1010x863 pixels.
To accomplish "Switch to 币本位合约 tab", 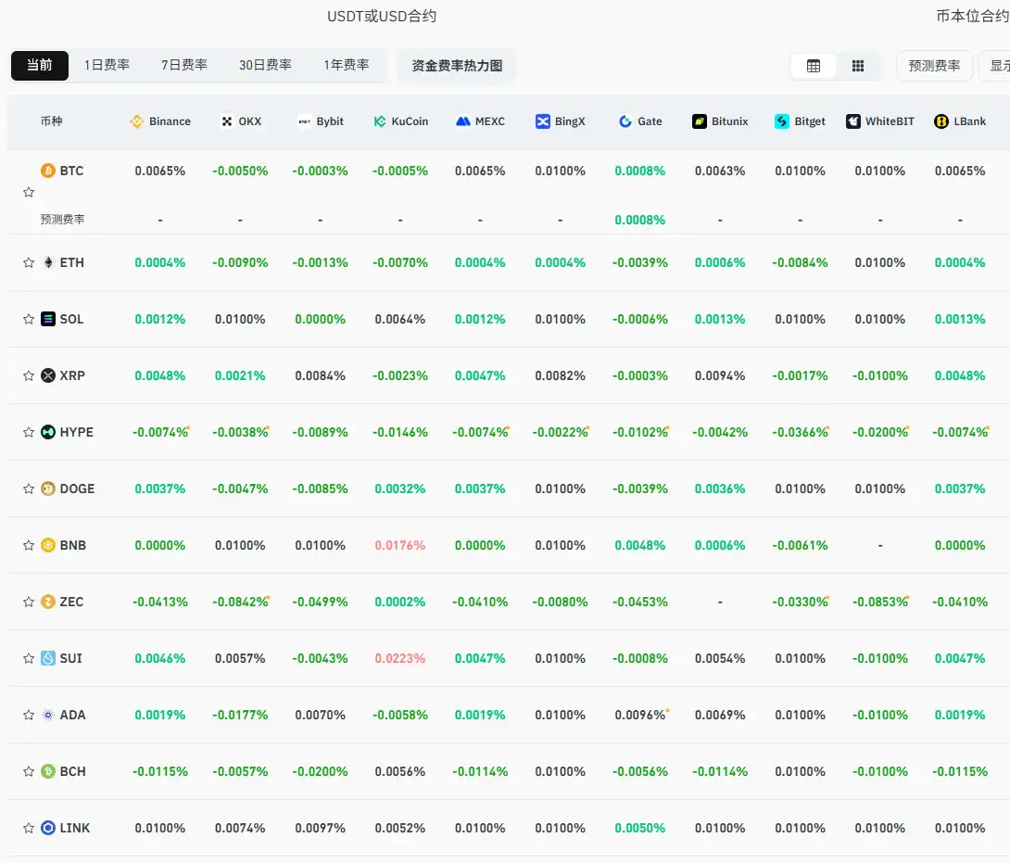I will 973,16.
